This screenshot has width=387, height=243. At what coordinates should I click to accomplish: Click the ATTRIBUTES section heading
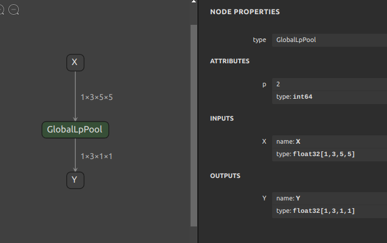pyautogui.click(x=230, y=61)
